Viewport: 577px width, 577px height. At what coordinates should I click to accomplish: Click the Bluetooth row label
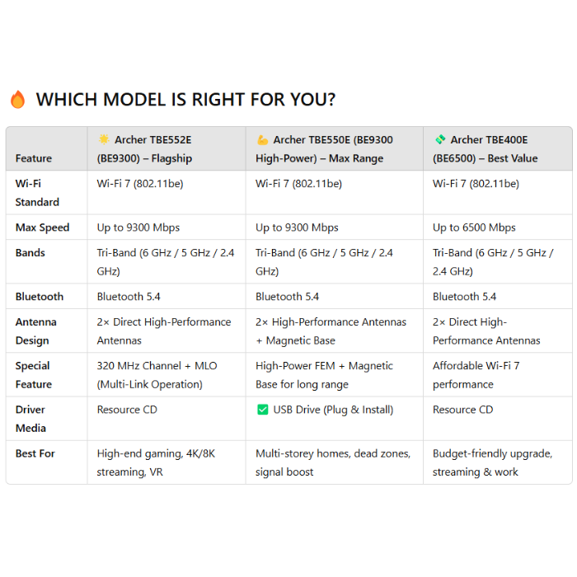point(39,297)
